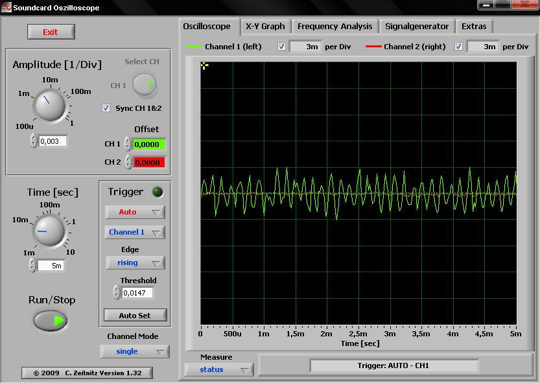
Task: Click the Run/Stop green play button
Action: click(x=51, y=321)
